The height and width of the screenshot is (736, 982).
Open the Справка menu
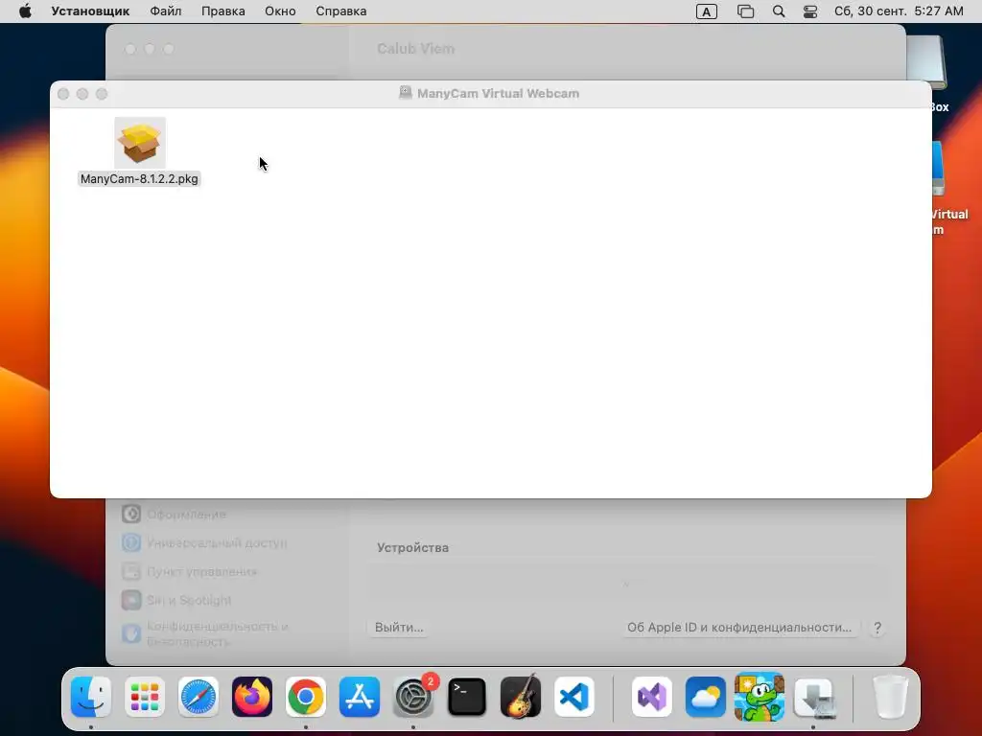[x=340, y=11]
